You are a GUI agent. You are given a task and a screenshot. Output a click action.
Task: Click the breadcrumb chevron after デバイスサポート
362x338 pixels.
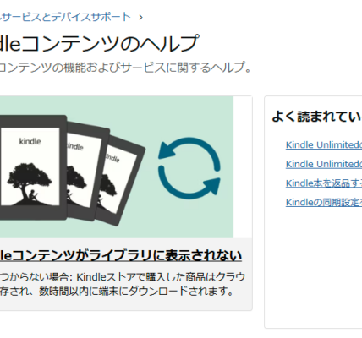click(x=141, y=18)
